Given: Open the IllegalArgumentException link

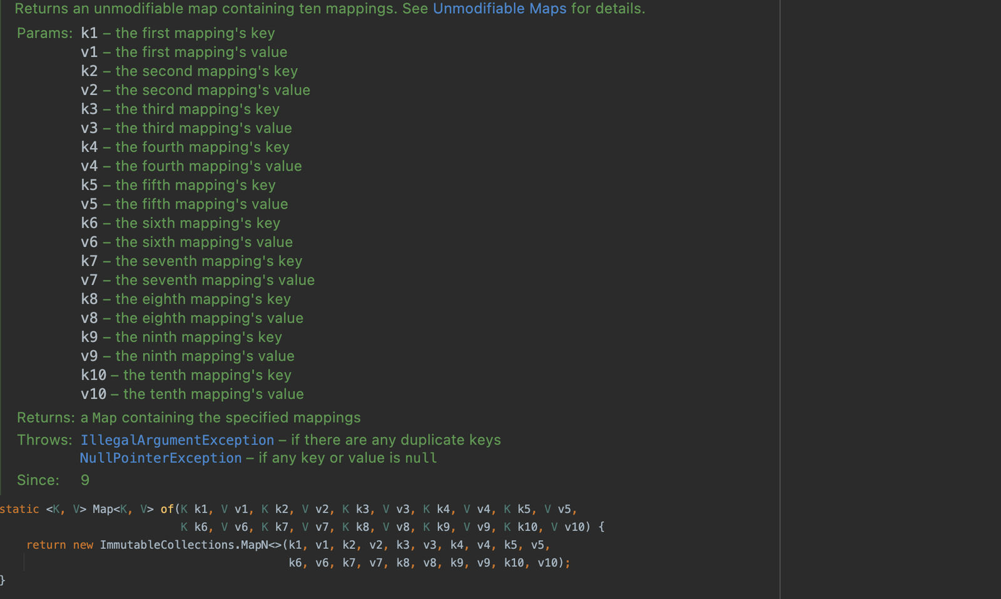Looking at the screenshot, I should coord(177,440).
